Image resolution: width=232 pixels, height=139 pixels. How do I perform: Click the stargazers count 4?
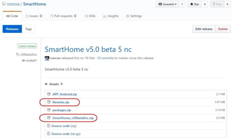coord(205,4)
